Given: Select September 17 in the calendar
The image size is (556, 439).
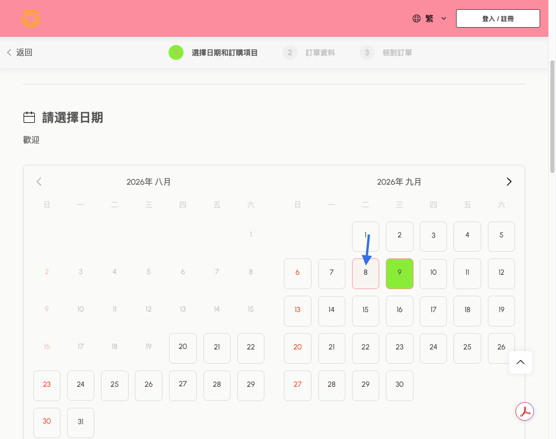Looking at the screenshot, I should [x=434, y=311].
